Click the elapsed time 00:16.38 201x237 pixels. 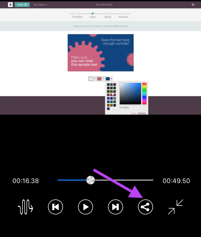pos(26,181)
